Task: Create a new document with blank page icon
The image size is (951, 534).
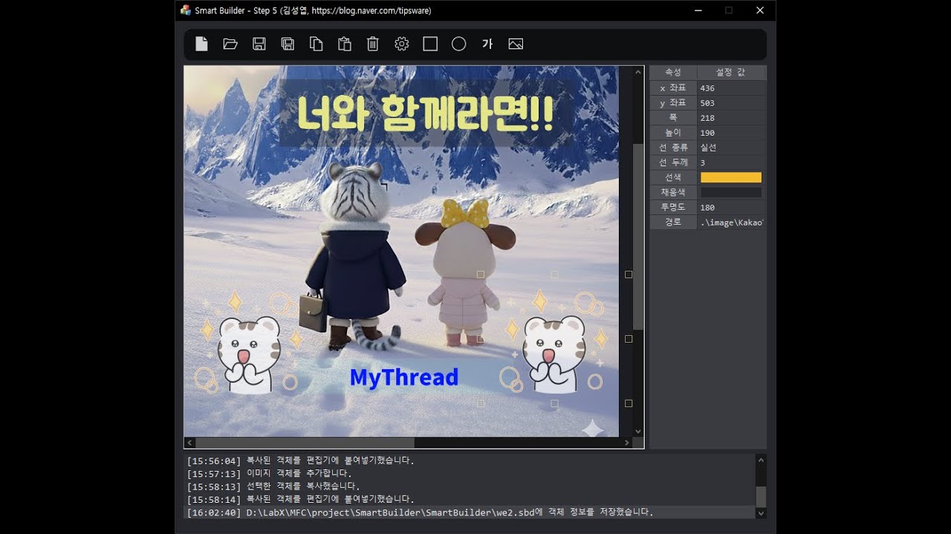Action: tap(201, 44)
